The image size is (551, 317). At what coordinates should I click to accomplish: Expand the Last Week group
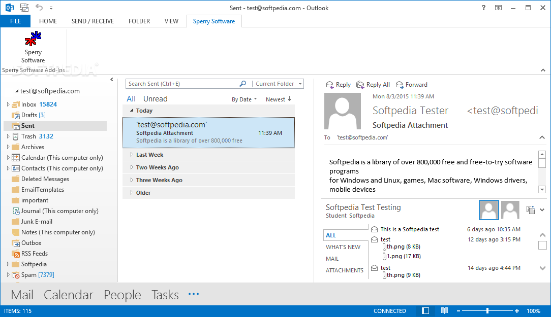(132, 155)
